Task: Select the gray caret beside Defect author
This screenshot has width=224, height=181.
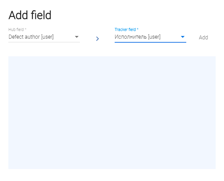Action: [77, 37]
